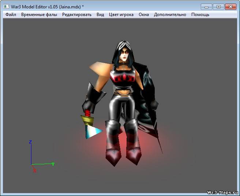Click the dagger blade held by the model
The height and width of the screenshot is (196, 240).
pos(93,132)
